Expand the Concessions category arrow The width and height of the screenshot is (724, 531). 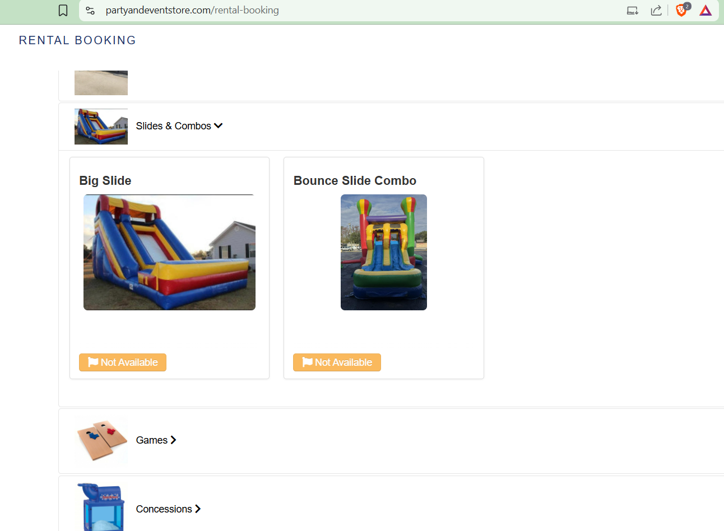[198, 509]
